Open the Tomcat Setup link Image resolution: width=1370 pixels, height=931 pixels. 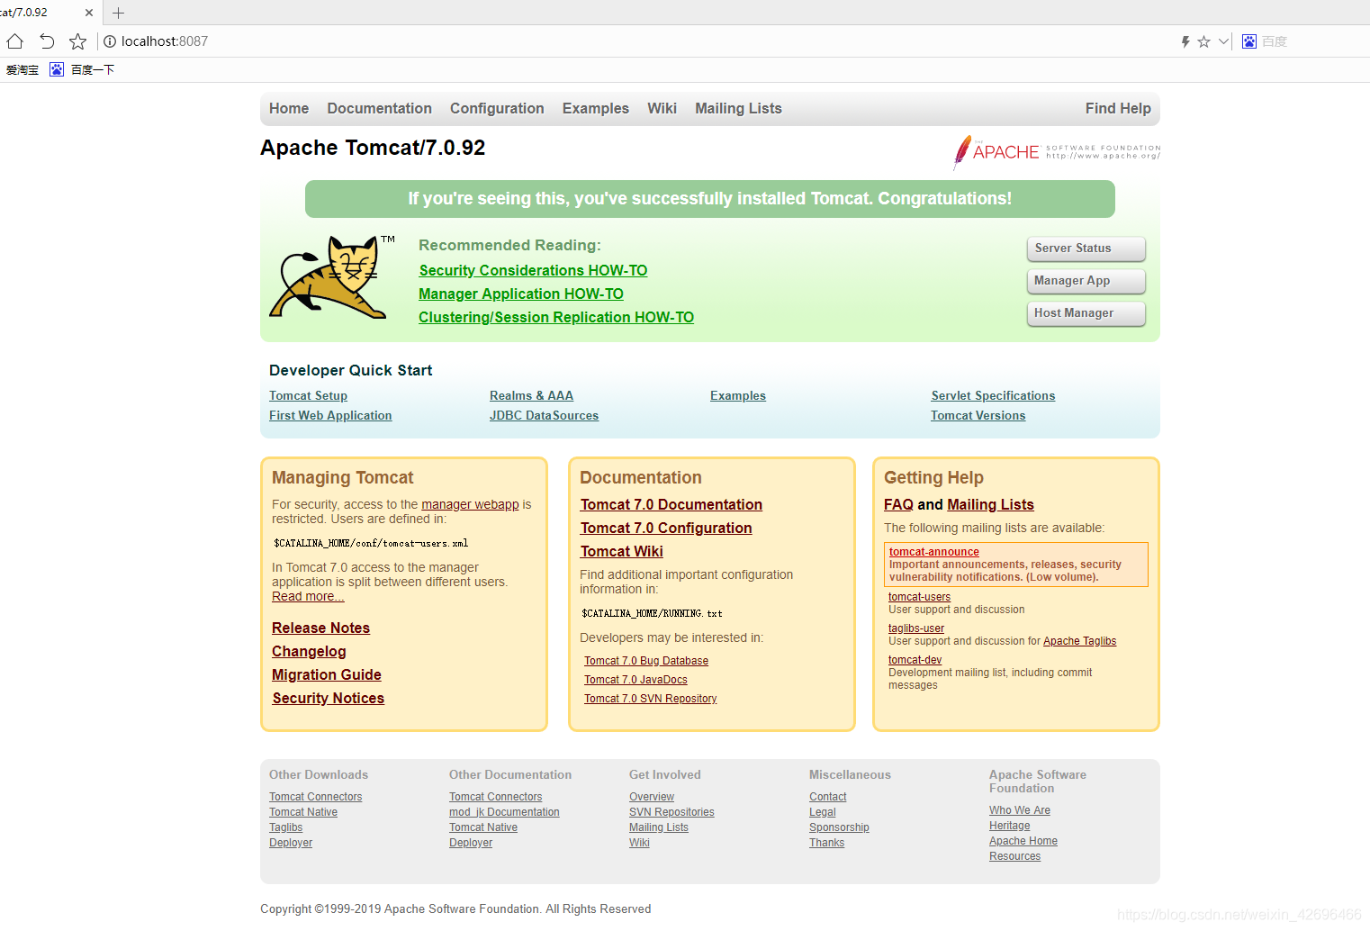pyautogui.click(x=308, y=395)
